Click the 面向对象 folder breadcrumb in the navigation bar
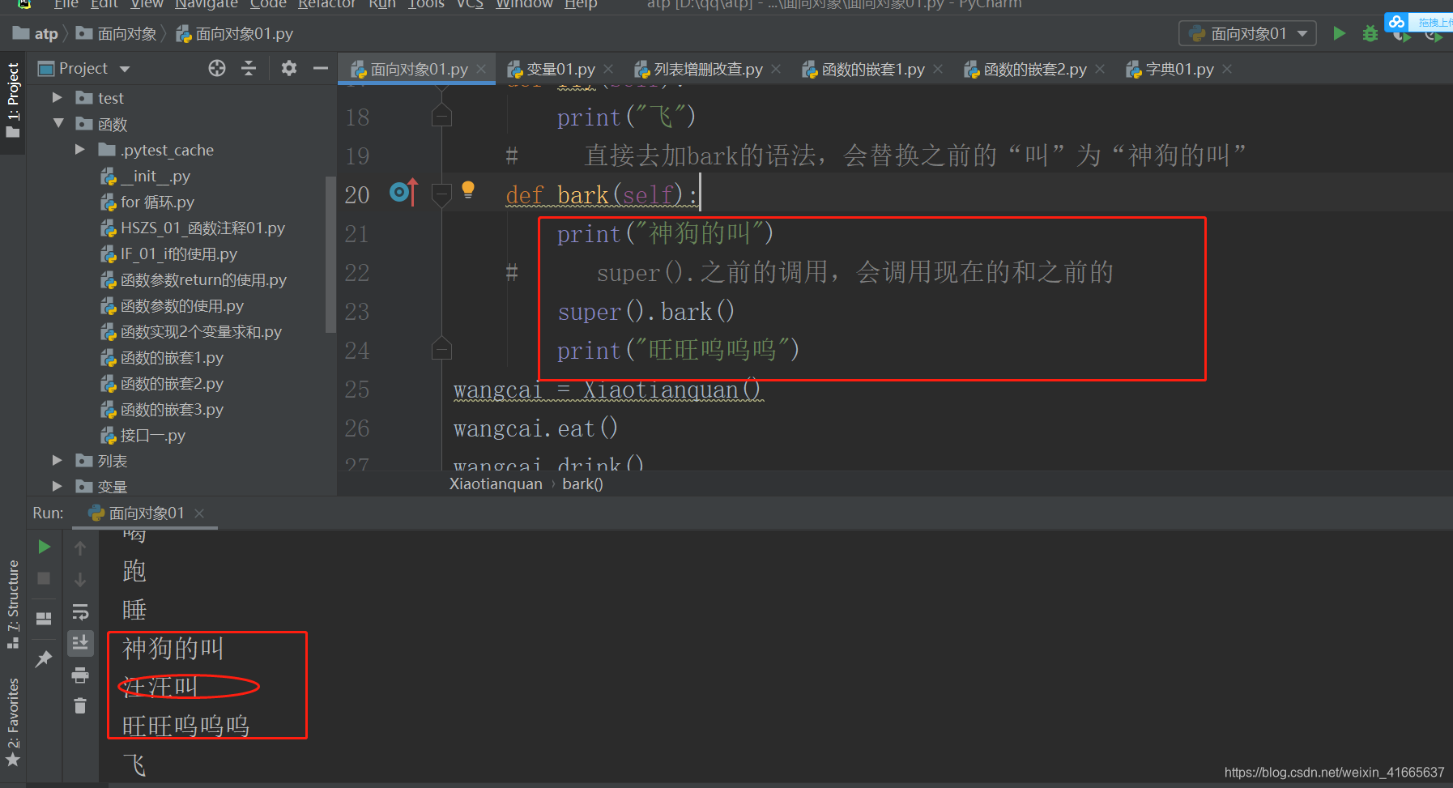Image resolution: width=1453 pixels, height=788 pixels. coord(117,33)
